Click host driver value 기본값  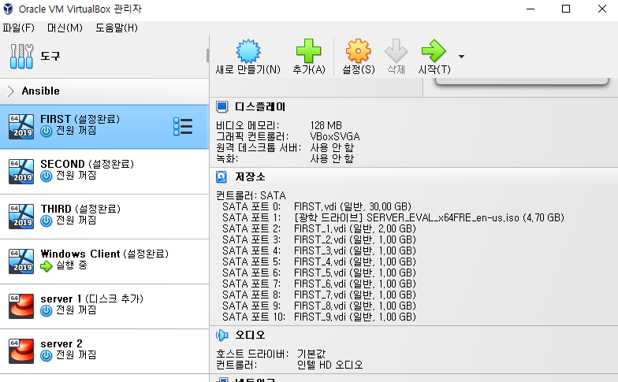pos(311,354)
